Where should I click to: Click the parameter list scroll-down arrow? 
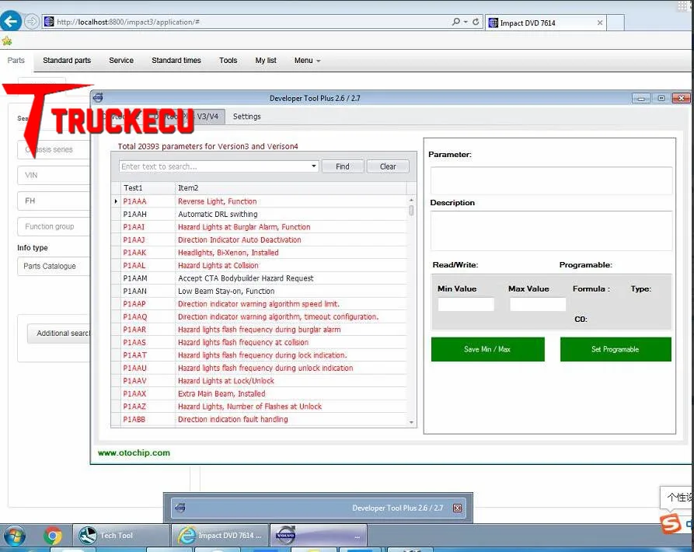[411, 422]
